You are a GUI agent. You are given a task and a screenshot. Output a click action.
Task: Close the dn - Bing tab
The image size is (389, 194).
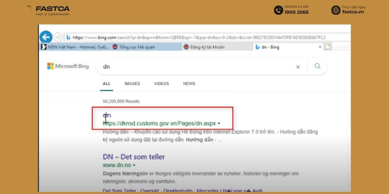pyautogui.click(x=320, y=47)
